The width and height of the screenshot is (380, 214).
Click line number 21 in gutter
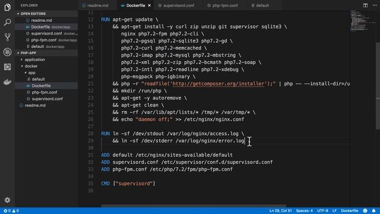pos(91,84)
